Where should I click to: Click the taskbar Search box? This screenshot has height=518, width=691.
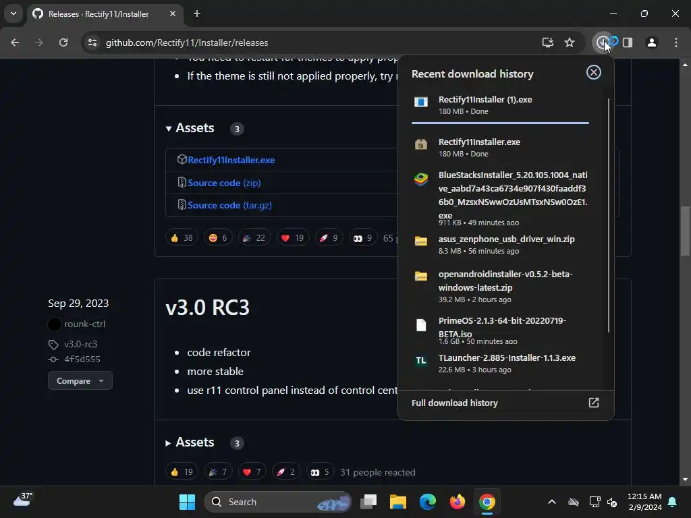277,502
